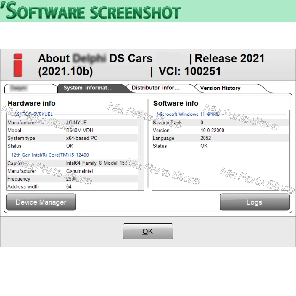The image size is (296, 296).
Task: Open the blurred-label tab beside System information
Action: 31,88
